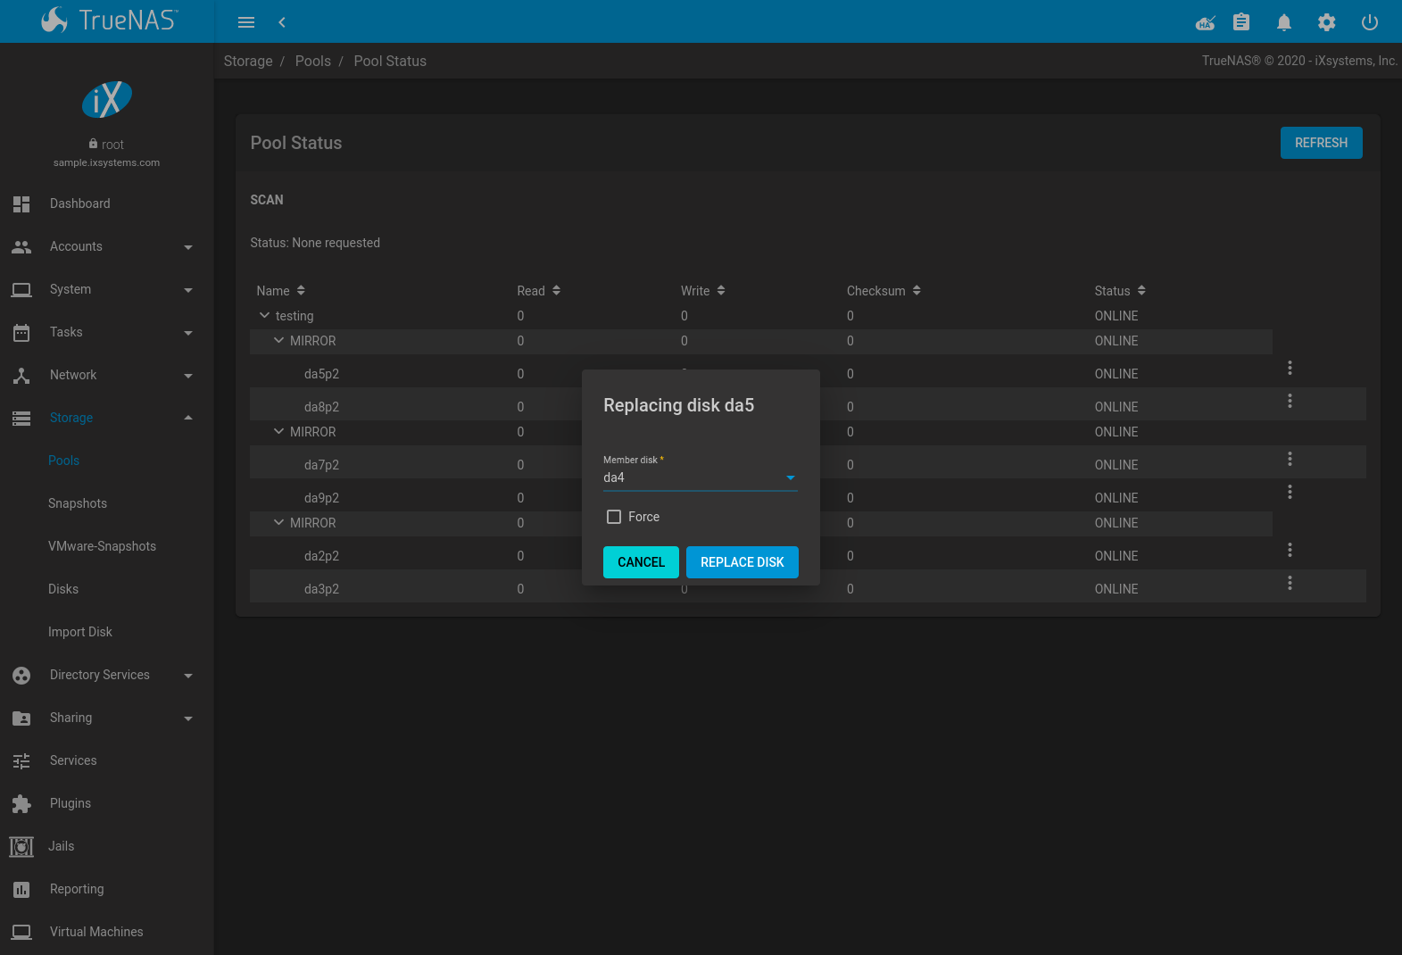Expand the Sharing sidebar menu

tap(107, 718)
